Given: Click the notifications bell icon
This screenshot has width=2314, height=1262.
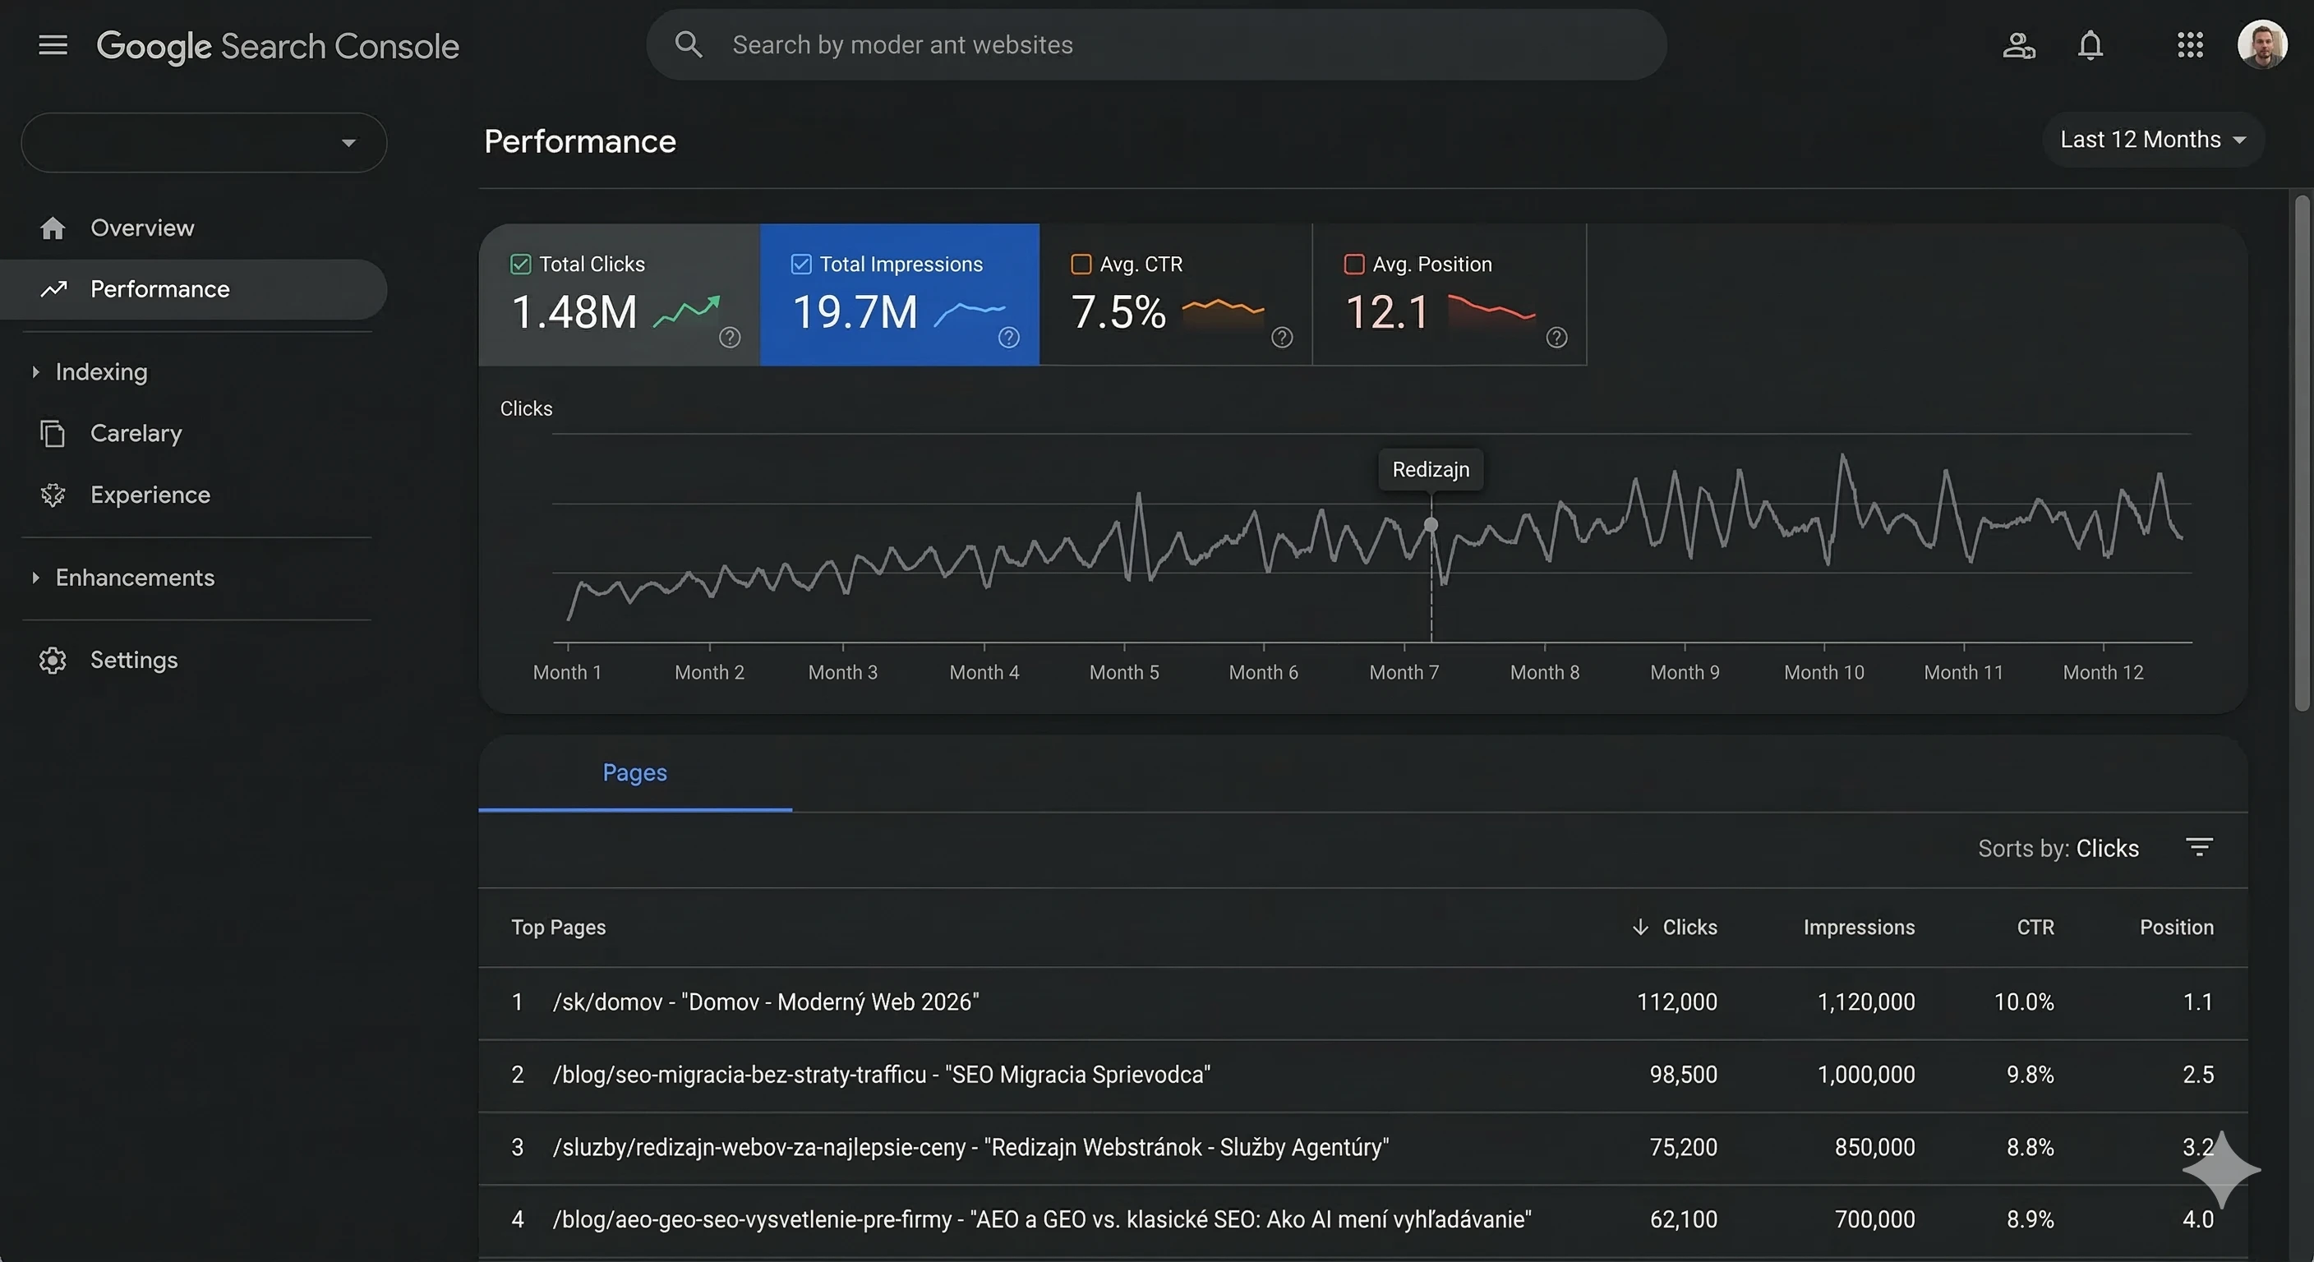Looking at the screenshot, I should pyautogui.click(x=2090, y=45).
